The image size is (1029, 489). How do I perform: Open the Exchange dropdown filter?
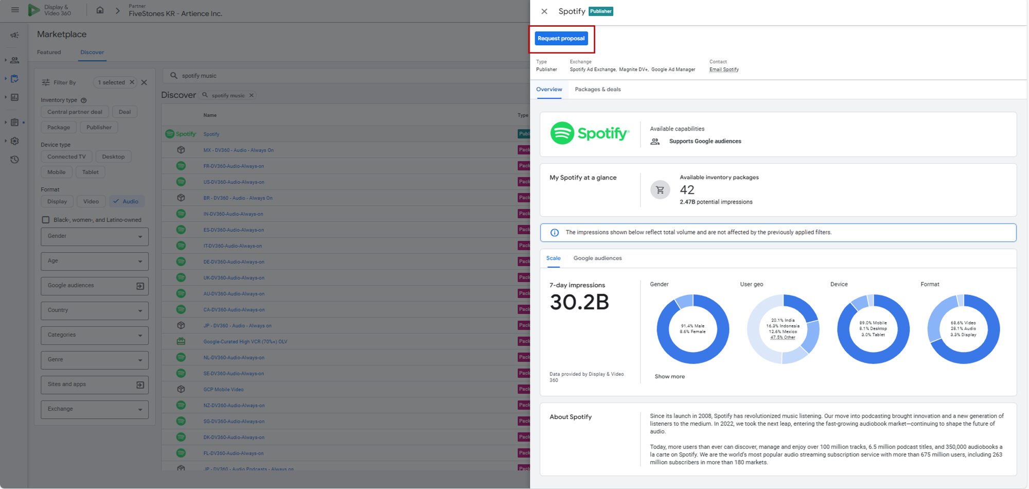[x=95, y=409]
